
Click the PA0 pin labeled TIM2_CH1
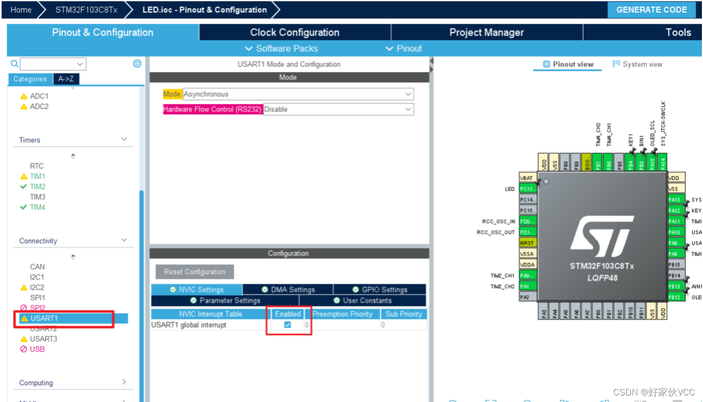tap(527, 275)
